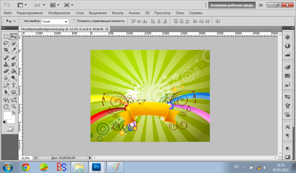Select the Lasso tool
Screen dimensions: 296x173
click(x=6, y=43)
